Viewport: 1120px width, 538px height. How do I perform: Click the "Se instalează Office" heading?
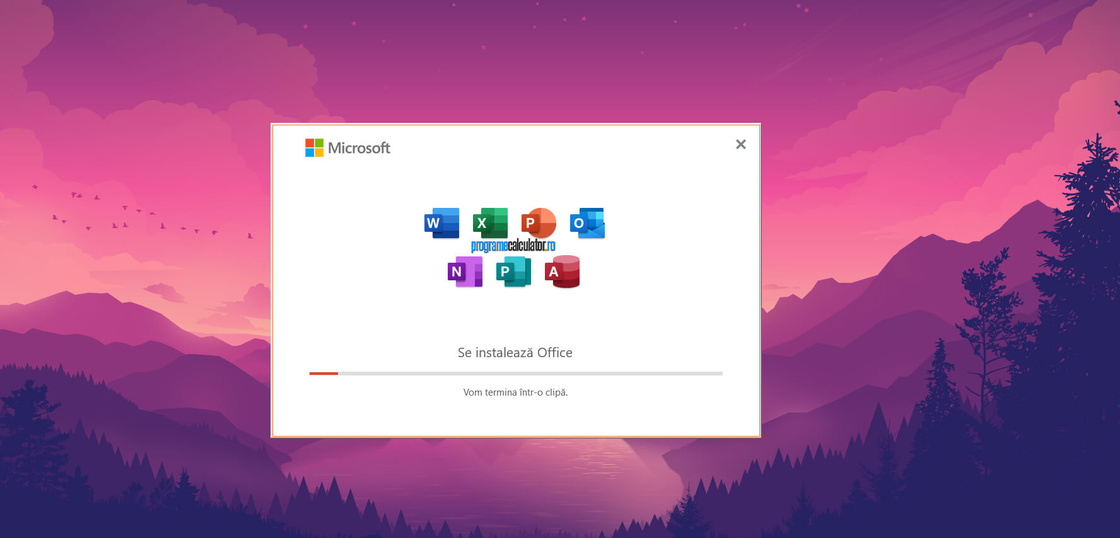515,353
